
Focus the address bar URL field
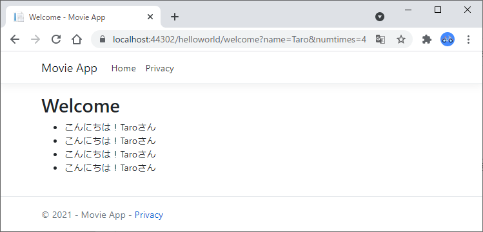point(239,39)
